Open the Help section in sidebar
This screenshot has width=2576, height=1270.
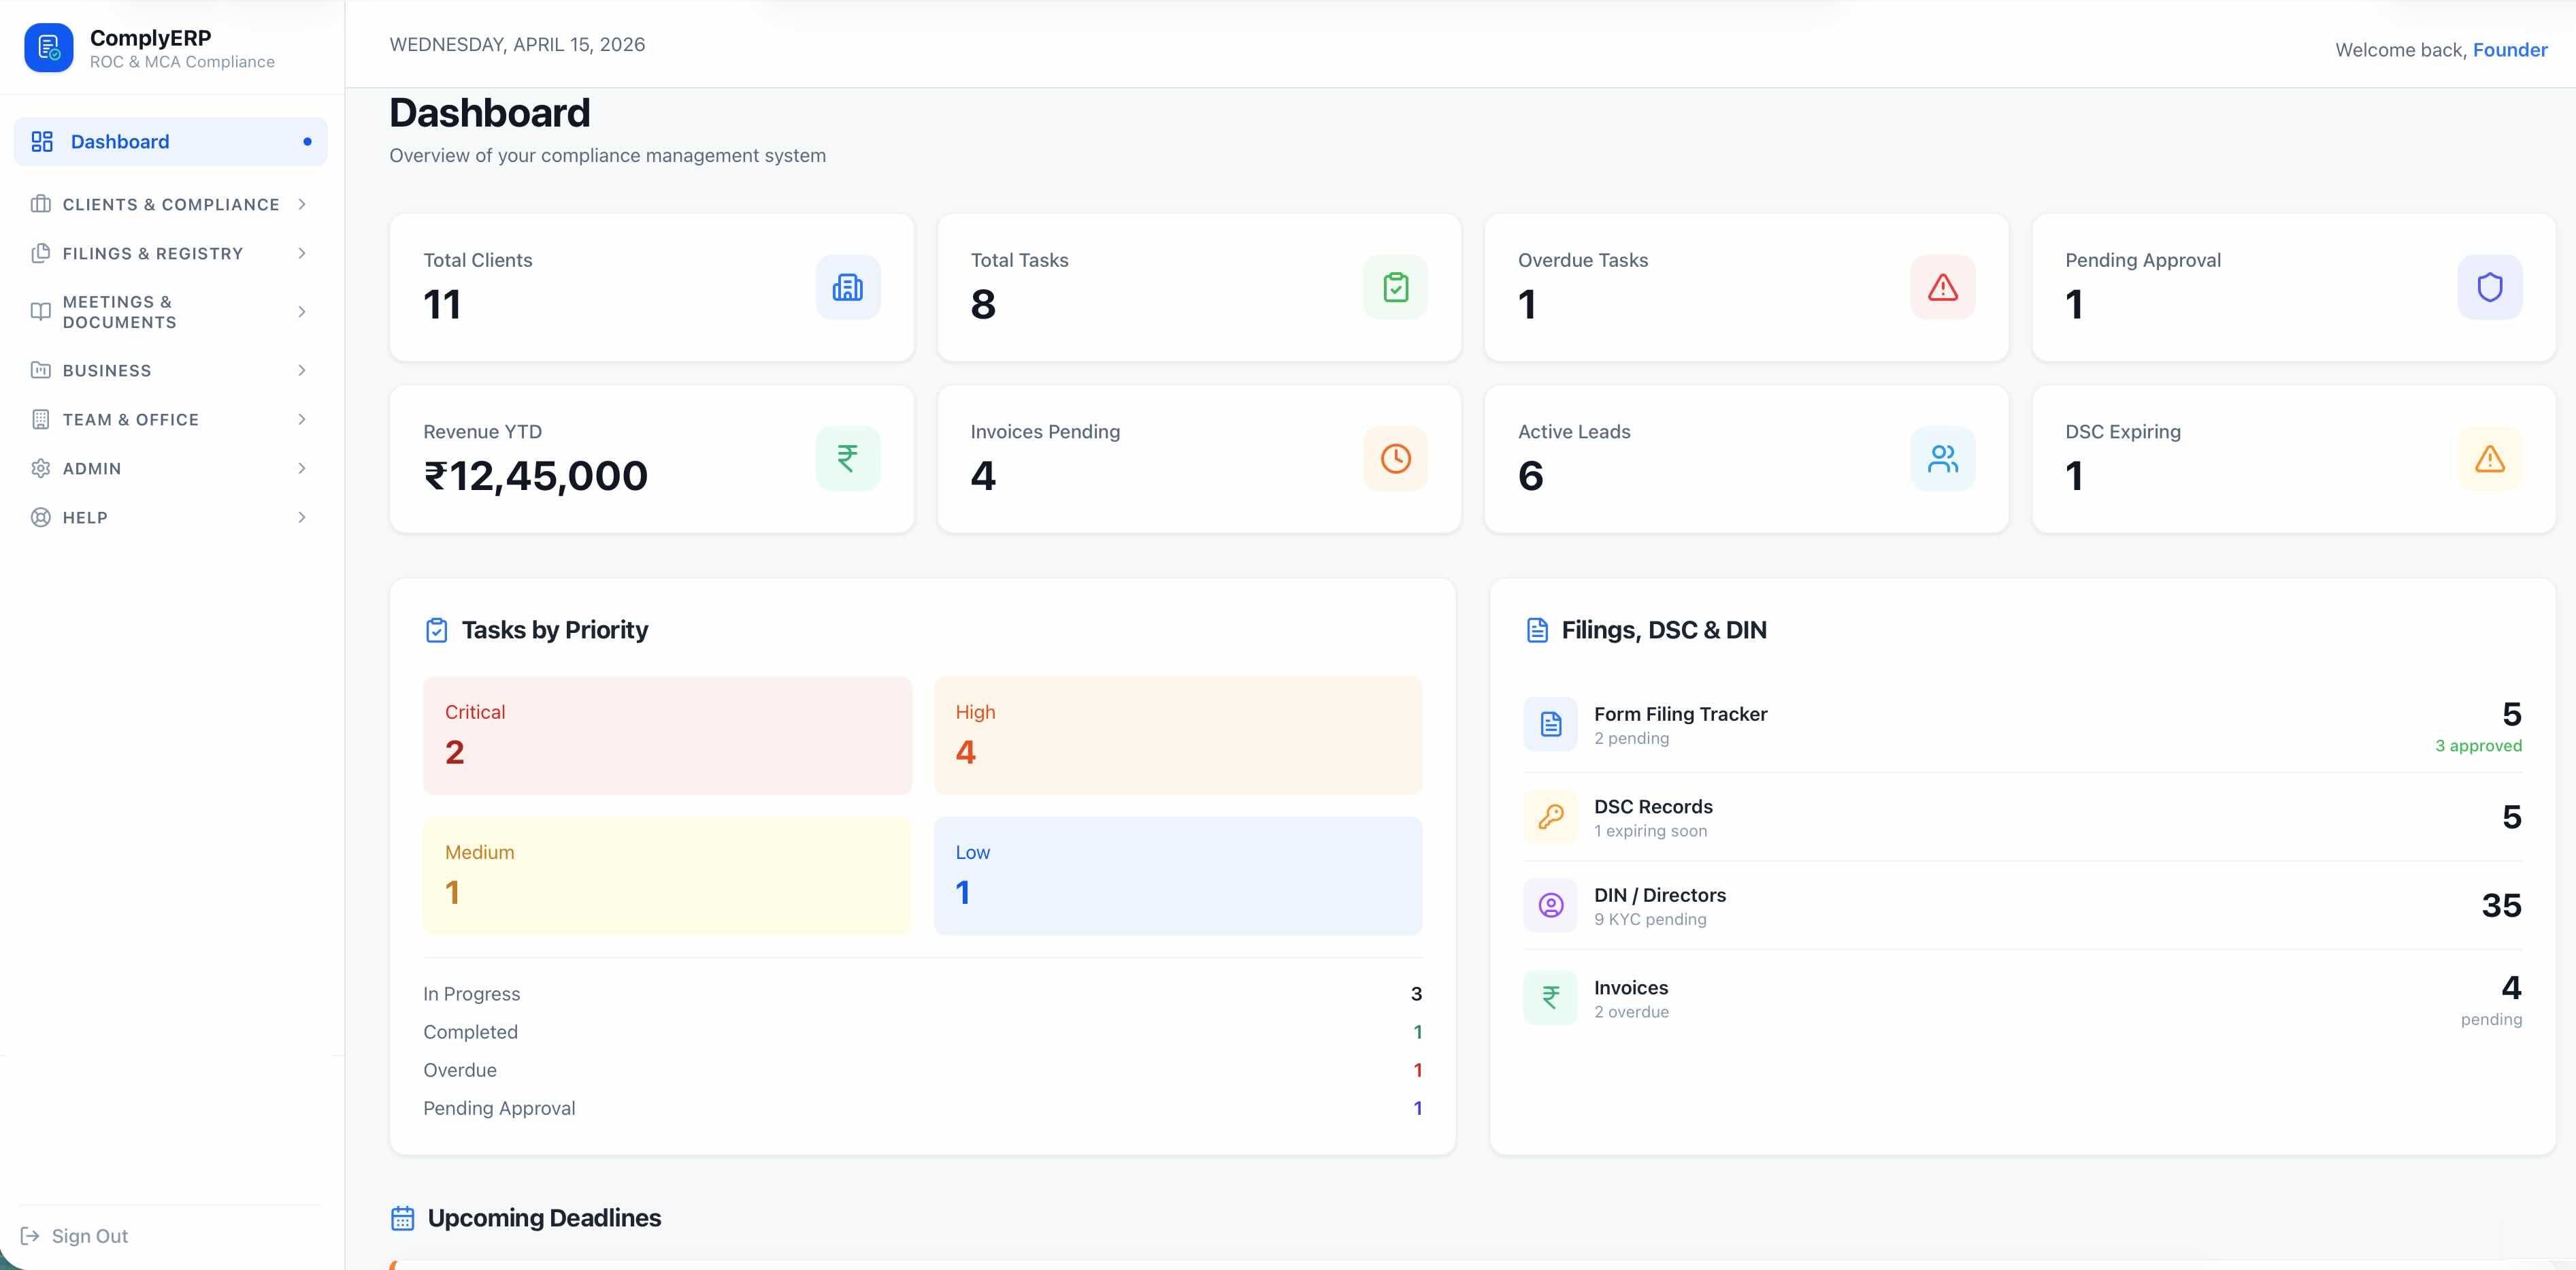pos(170,517)
